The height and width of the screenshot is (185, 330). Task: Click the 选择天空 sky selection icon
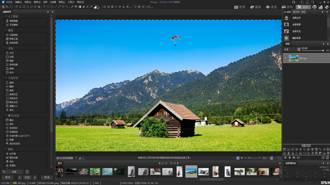286,31
